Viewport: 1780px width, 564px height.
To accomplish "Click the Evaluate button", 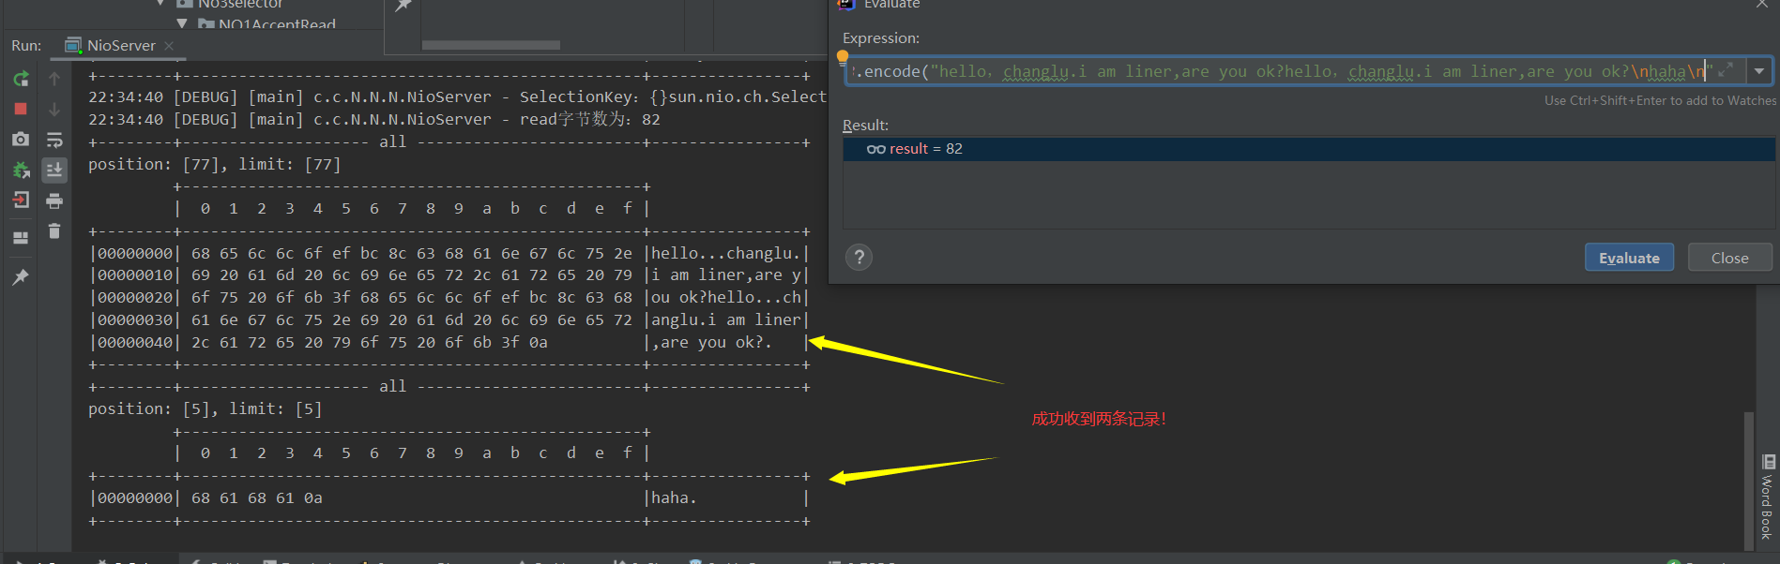I will [1629, 258].
